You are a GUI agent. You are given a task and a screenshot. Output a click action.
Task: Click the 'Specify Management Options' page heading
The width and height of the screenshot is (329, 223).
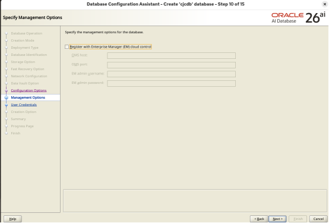point(33,17)
